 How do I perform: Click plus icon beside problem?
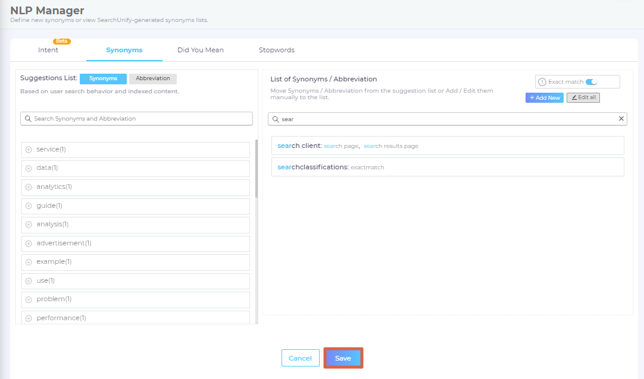click(29, 299)
